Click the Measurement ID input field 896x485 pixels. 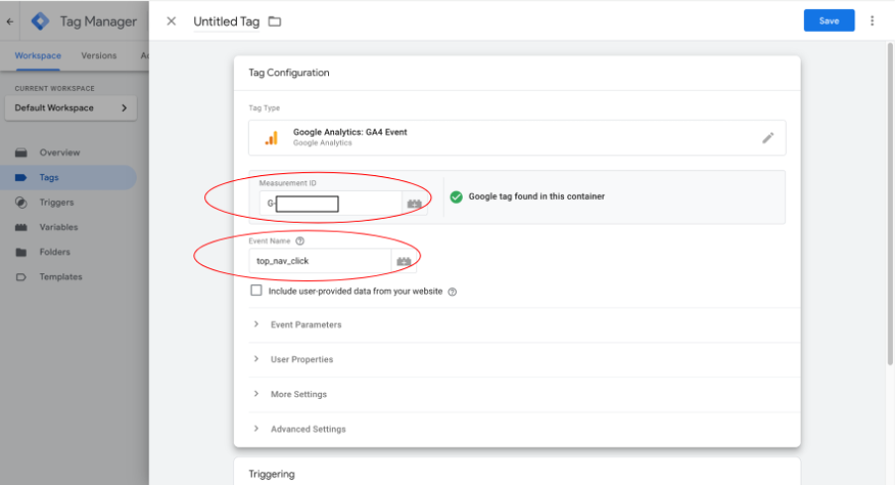[331, 203]
